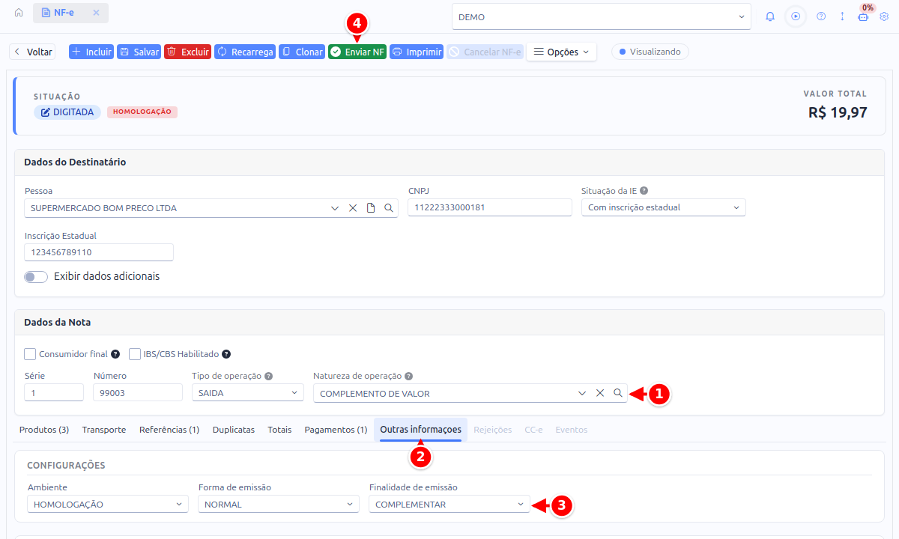The height and width of the screenshot is (539, 899).
Task: Click the play tutorial icon
Action: pyautogui.click(x=796, y=16)
